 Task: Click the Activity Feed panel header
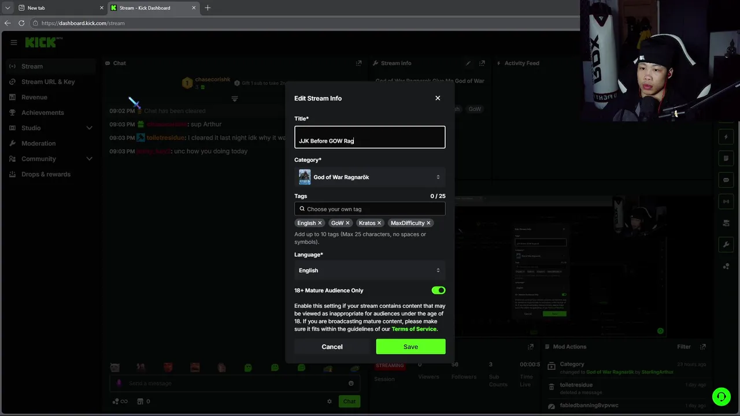point(521,63)
